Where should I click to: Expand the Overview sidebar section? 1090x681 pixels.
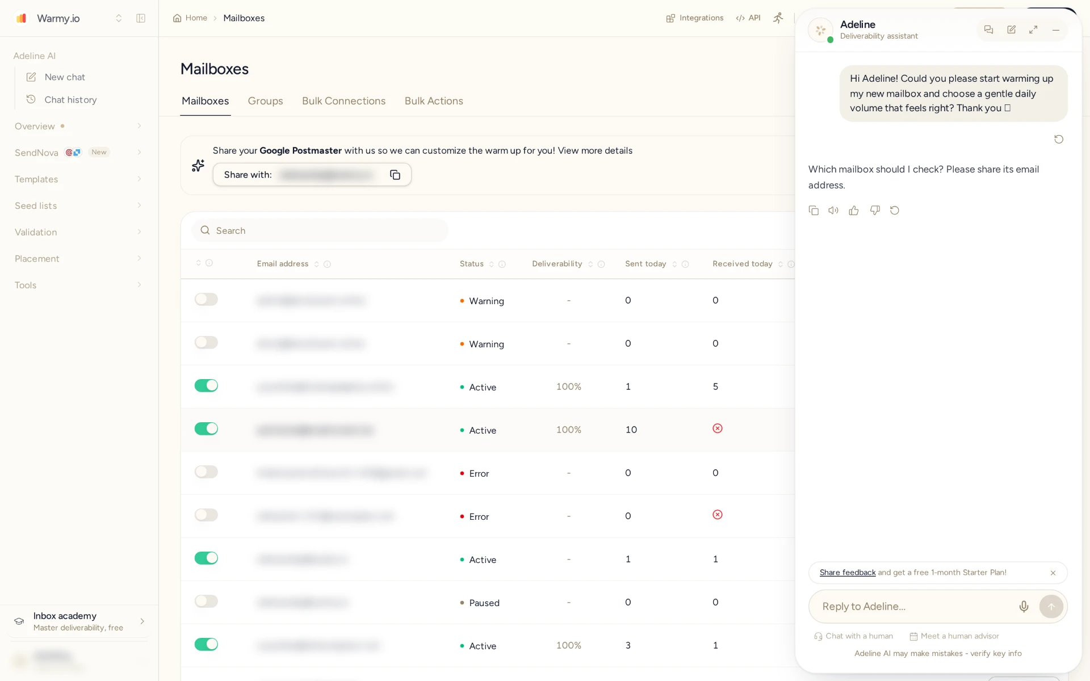click(78, 126)
